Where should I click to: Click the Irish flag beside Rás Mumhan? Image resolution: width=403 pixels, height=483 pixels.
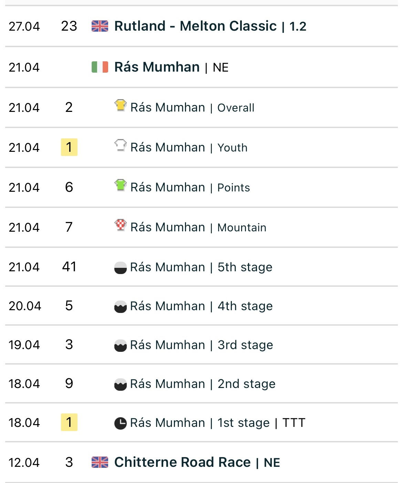pyautogui.click(x=100, y=67)
